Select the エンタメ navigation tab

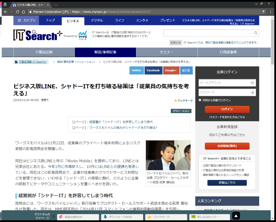(142, 20)
